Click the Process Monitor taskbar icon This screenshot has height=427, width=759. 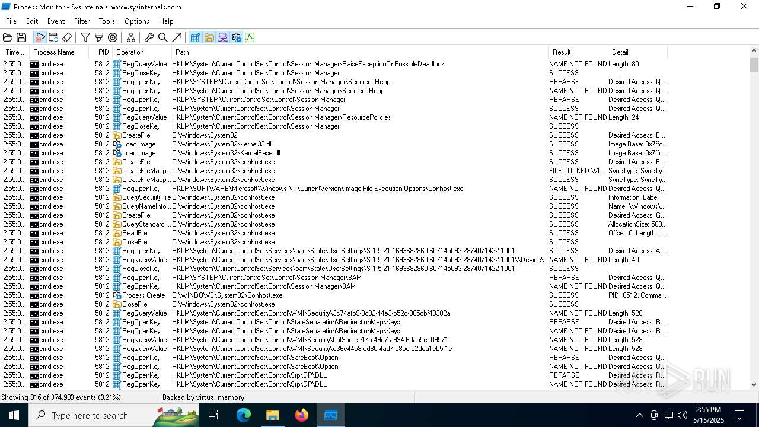pyautogui.click(x=330, y=415)
